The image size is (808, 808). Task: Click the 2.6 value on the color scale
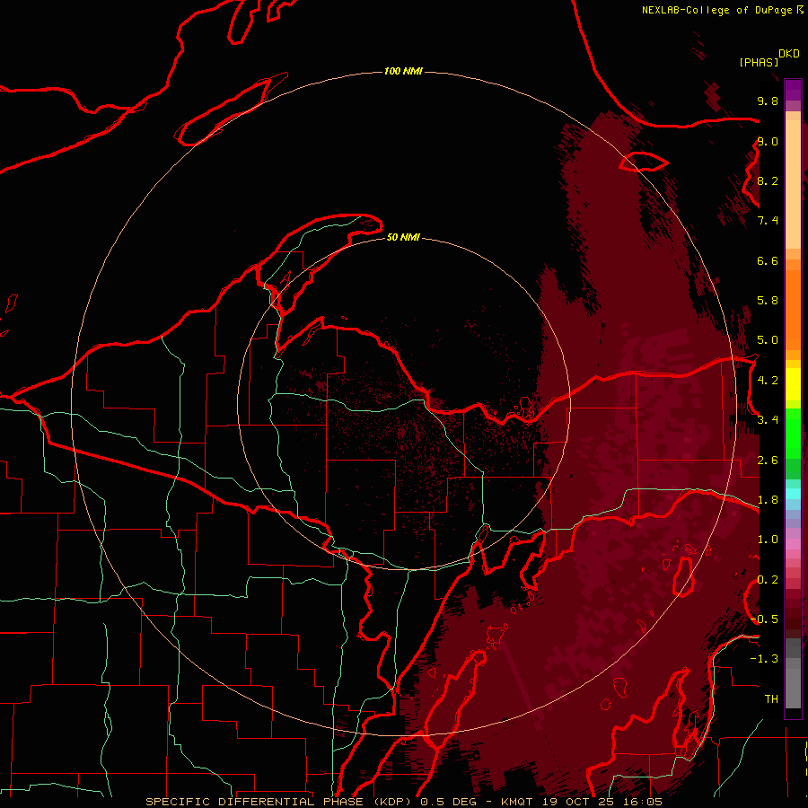[x=768, y=461]
